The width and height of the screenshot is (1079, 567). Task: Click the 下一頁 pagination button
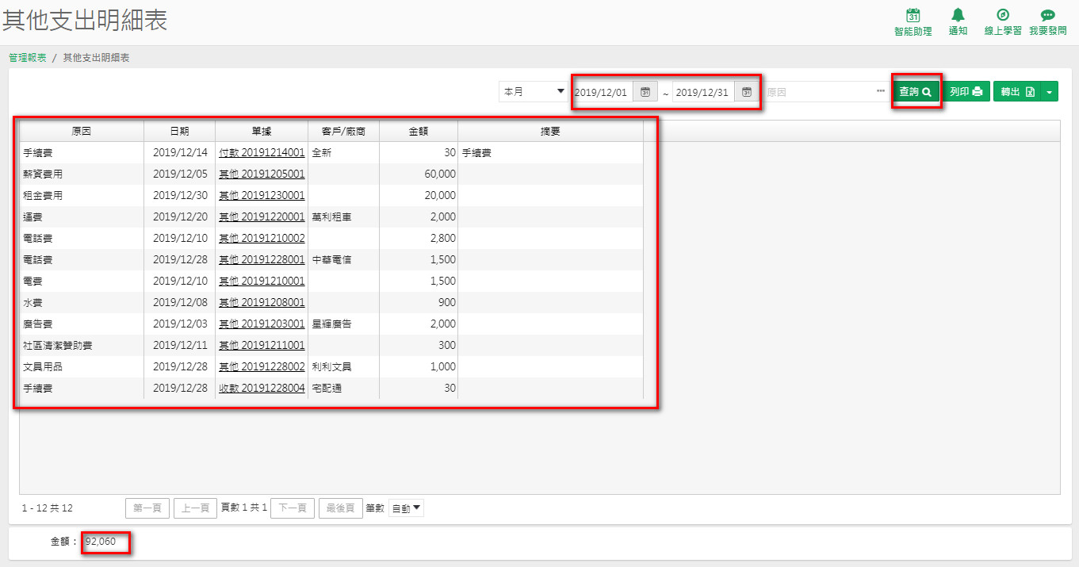click(293, 508)
